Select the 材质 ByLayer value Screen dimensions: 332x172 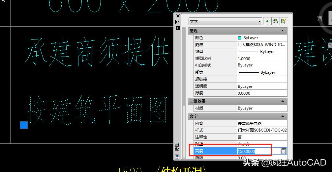pyautogui.click(x=262, y=108)
